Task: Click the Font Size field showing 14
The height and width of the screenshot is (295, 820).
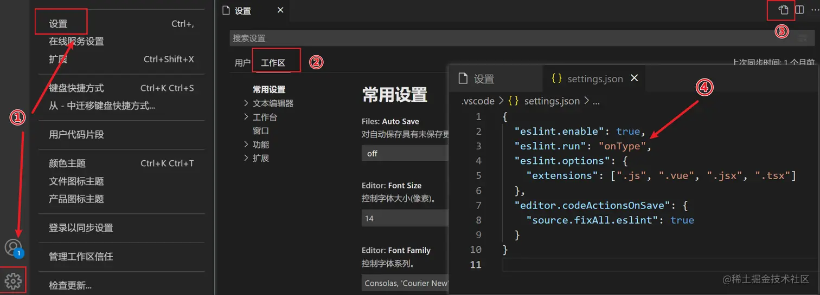Action: pos(406,218)
